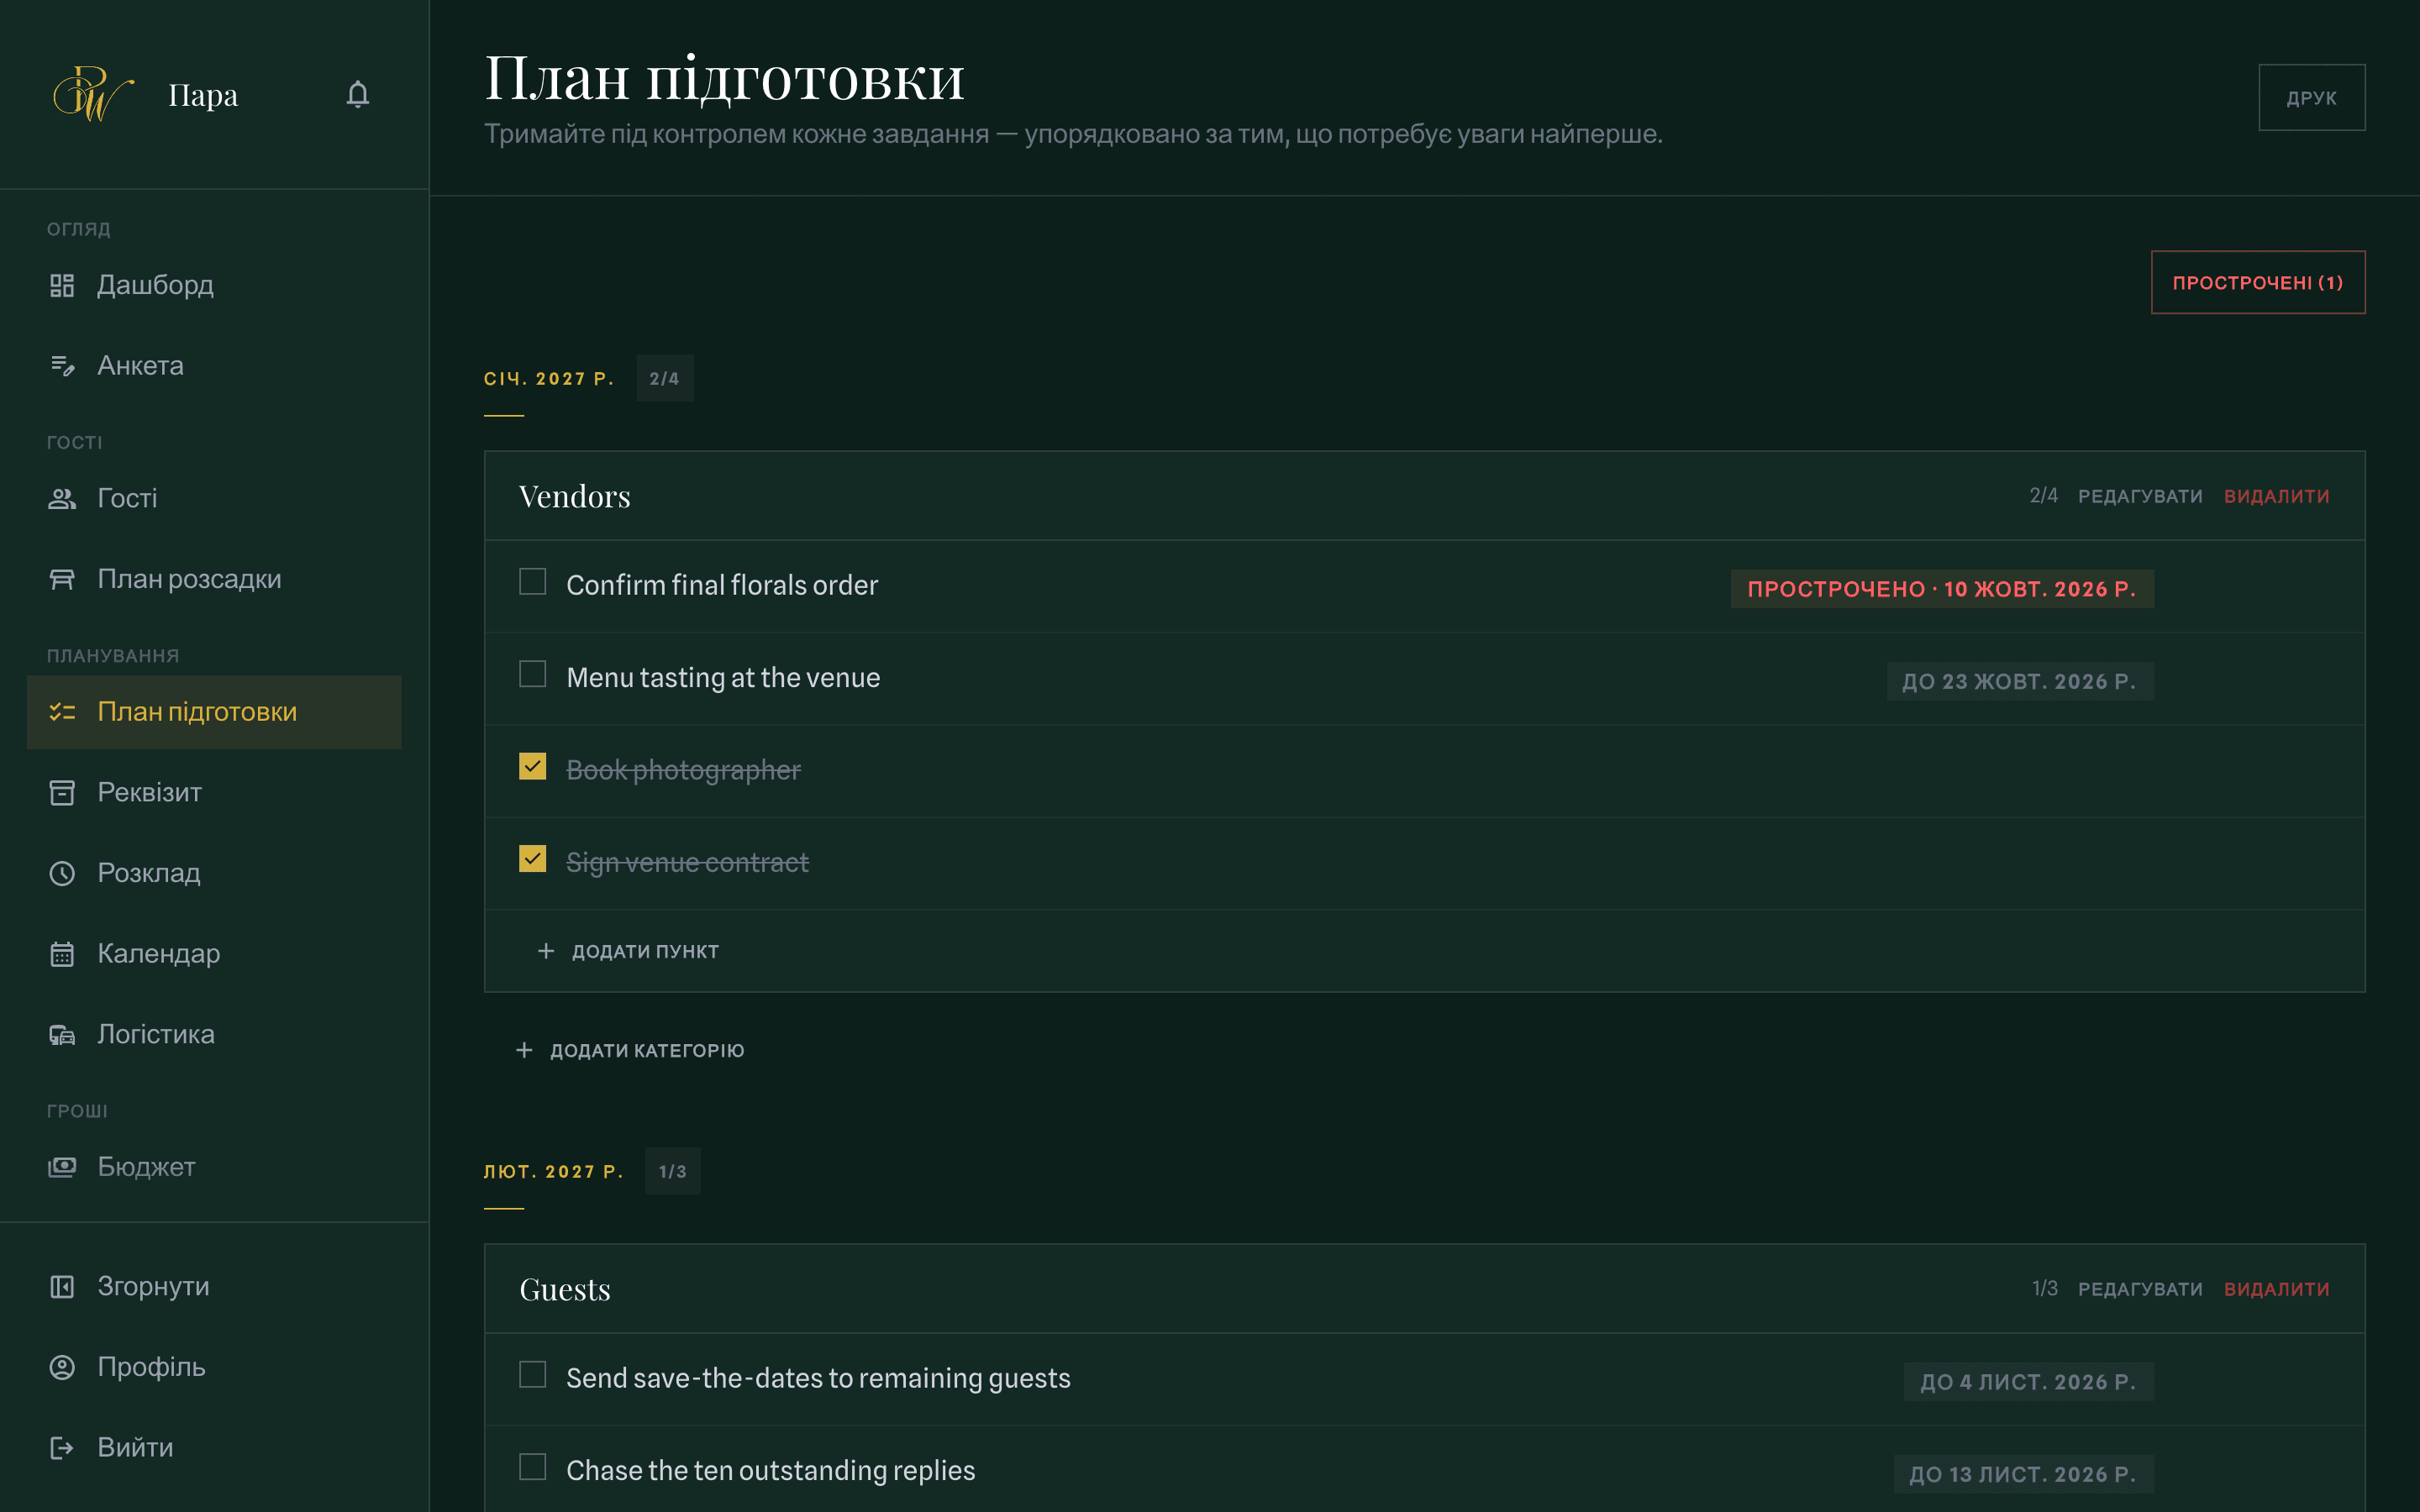Click the Реквізит archive box icon
2420x1512 pixels.
pos(62,792)
